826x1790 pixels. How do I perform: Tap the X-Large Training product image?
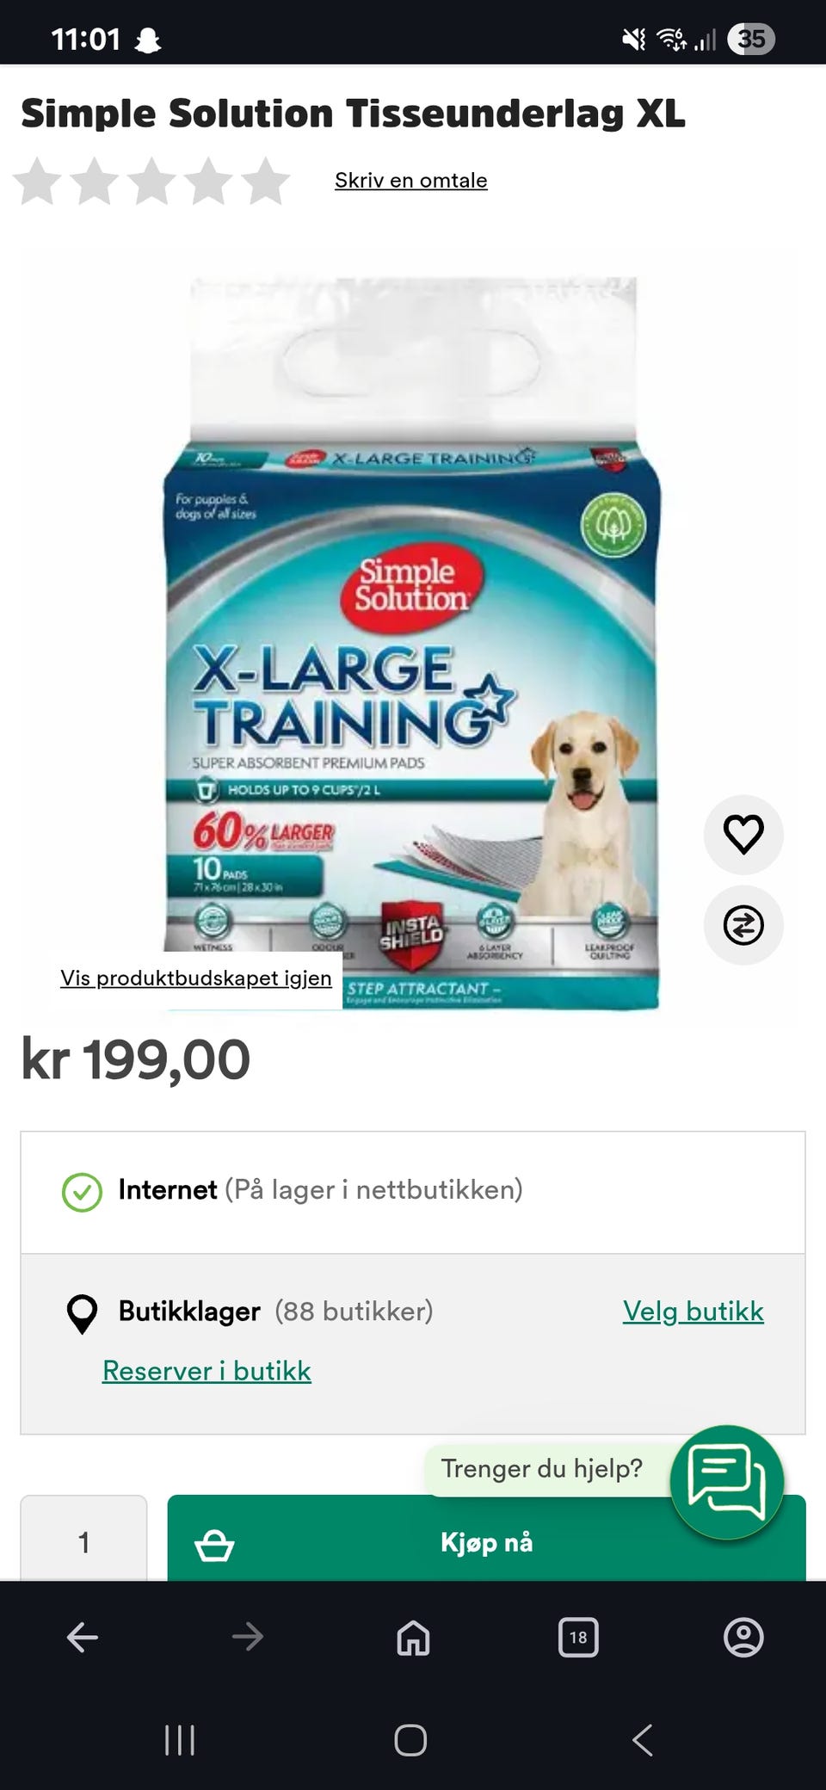[412, 644]
